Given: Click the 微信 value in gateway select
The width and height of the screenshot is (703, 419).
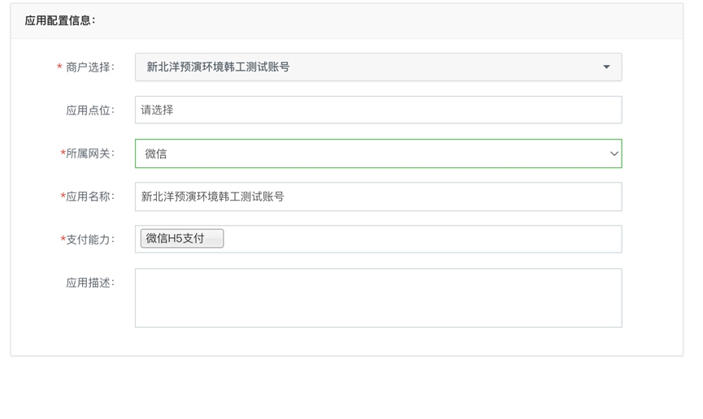Looking at the screenshot, I should (x=155, y=153).
